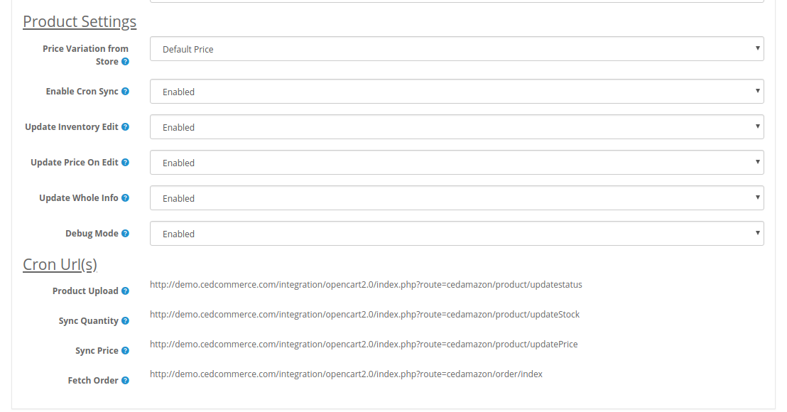The width and height of the screenshot is (787, 412).
Task: Open the Price Variation from Store dropdown
Action: (x=457, y=49)
